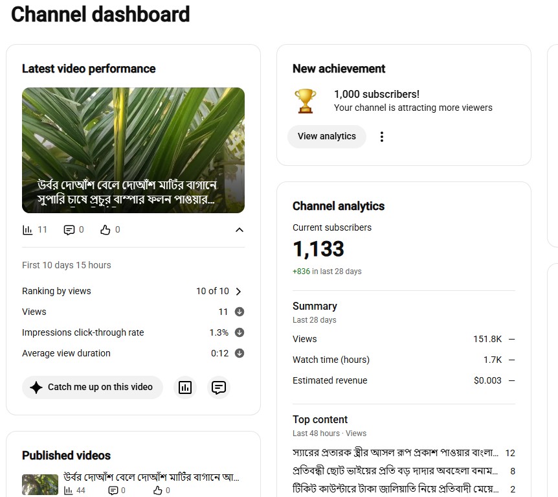The image size is (558, 497).
Task: Open Ranking by views chevron arrow
Action: pyautogui.click(x=239, y=292)
